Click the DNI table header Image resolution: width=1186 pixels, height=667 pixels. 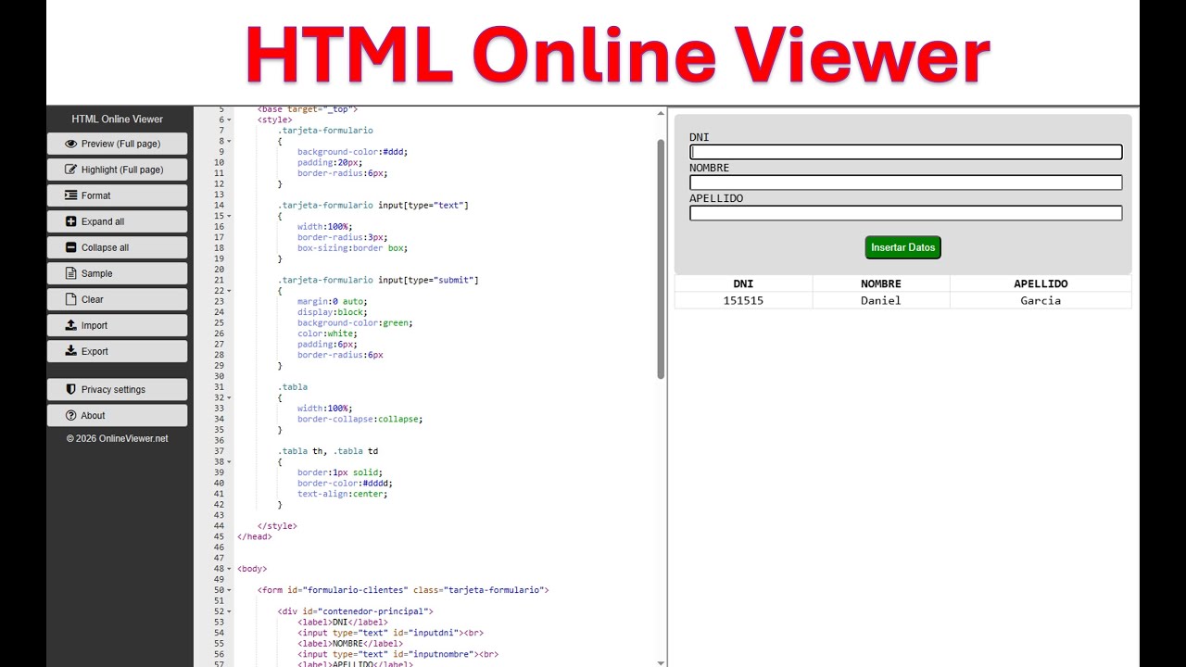pos(743,283)
